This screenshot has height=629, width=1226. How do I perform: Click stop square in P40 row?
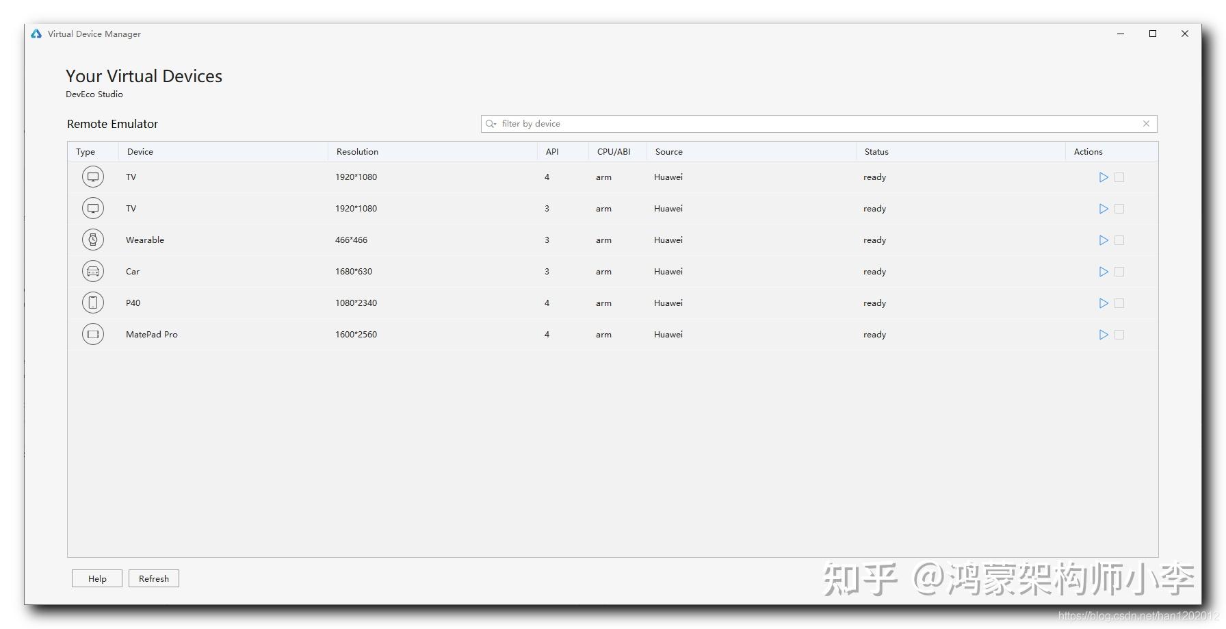(1119, 303)
